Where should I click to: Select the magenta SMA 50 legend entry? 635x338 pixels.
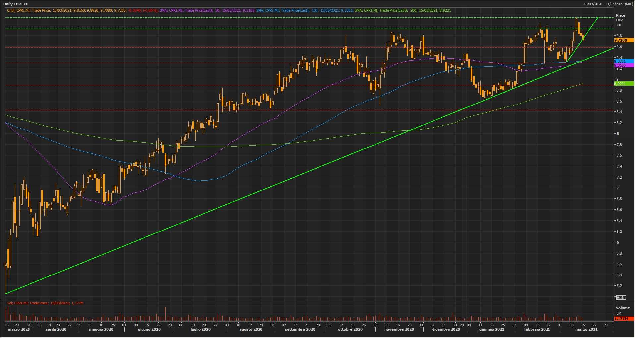(x=207, y=11)
